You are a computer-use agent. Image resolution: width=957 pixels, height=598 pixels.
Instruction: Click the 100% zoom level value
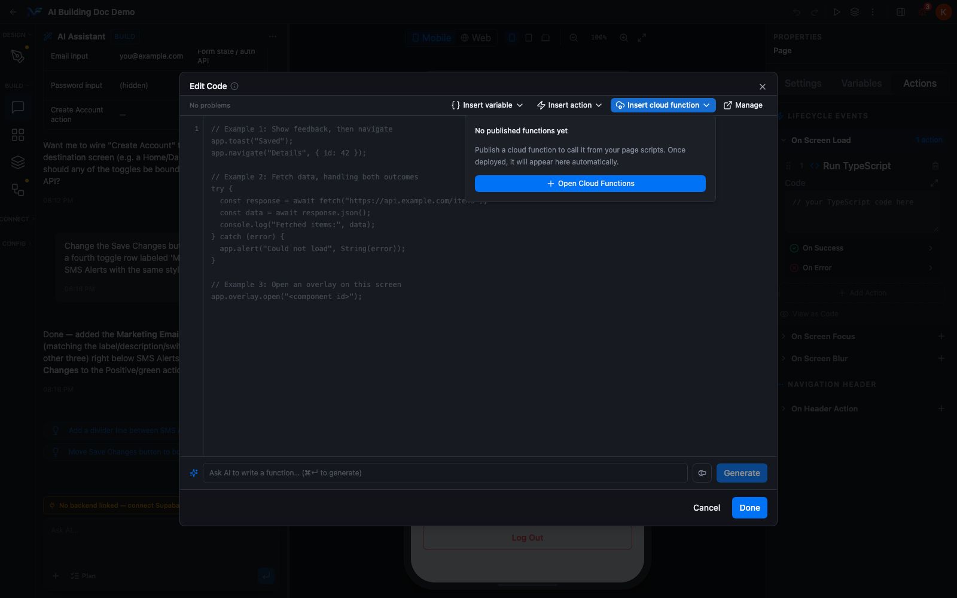[x=599, y=38]
